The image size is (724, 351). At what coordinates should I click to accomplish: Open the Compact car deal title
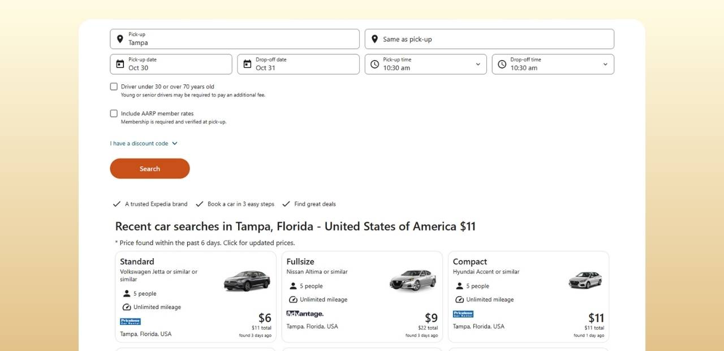[470, 262]
